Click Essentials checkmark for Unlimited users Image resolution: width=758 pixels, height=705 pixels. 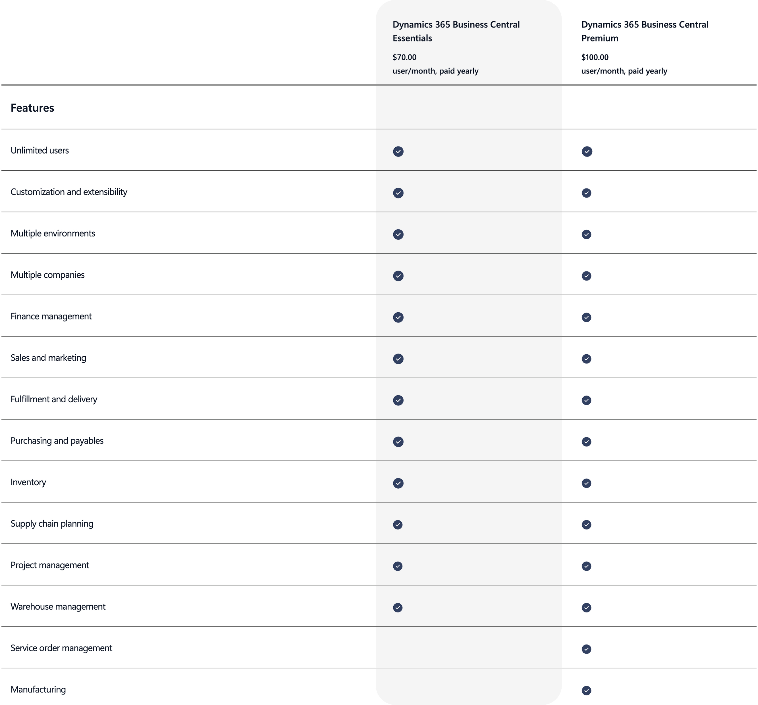[x=398, y=152]
